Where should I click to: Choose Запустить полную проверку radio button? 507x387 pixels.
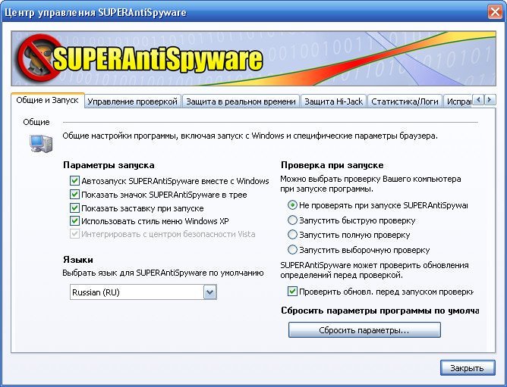pos(293,235)
